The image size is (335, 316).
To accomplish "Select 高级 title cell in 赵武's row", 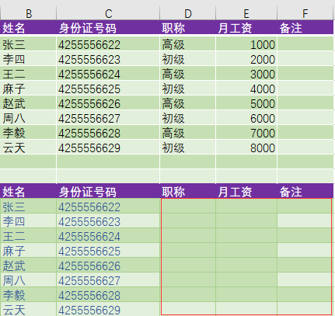I will coord(187,103).
